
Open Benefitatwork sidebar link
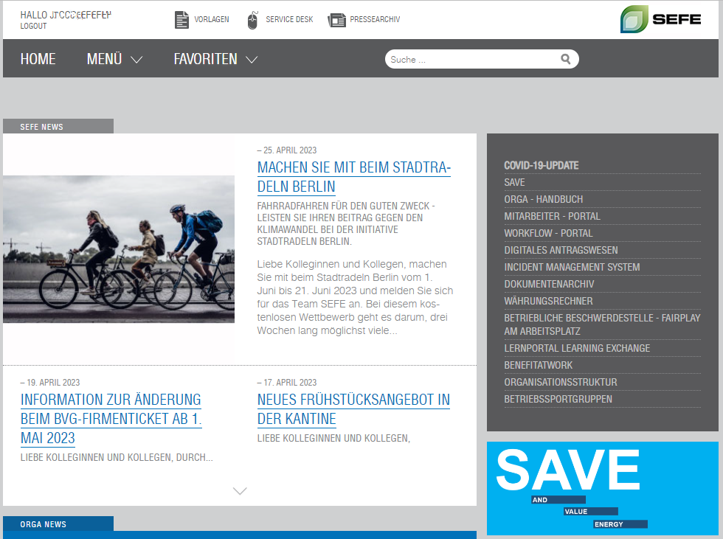(538, 365)
